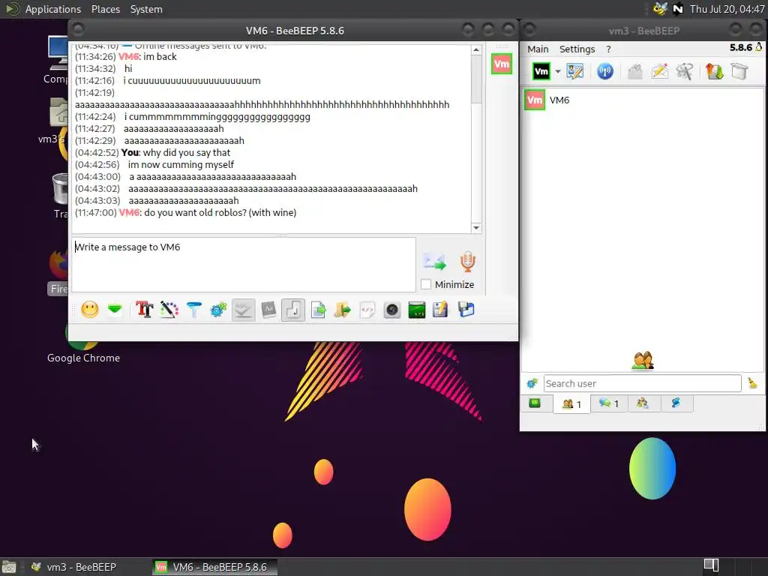Click the white bucket icon
This screenshot has height=576, width=768.
point(739,71)
